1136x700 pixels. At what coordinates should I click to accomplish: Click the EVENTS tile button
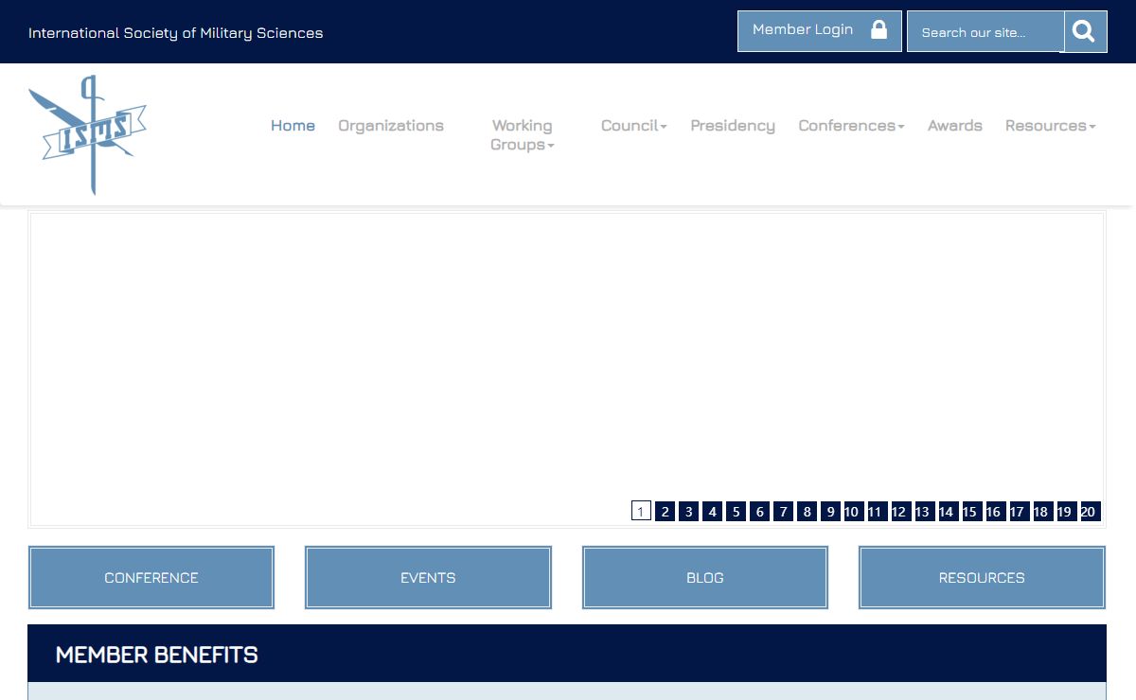coord(428,577)
